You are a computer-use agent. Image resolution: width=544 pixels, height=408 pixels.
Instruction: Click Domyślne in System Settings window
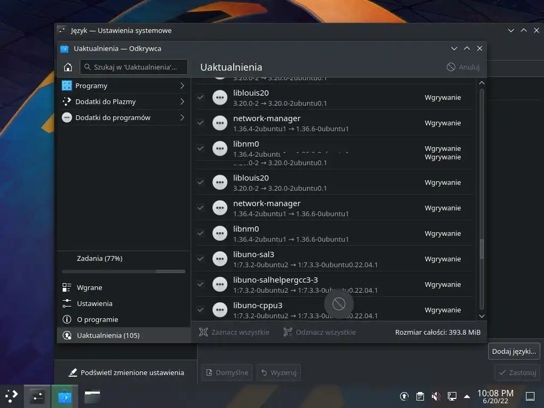coord(227,372)
